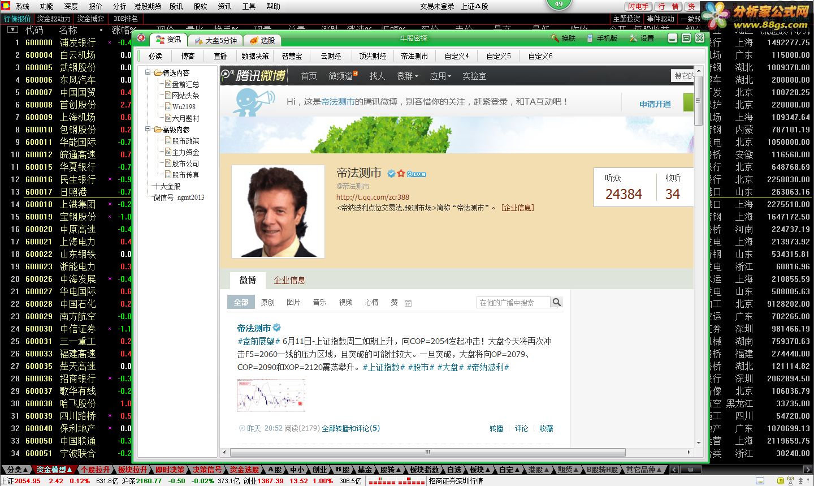Viewport: 814px width, 486px height.
Task: Select the 直播 sub-tab
Action: tap(220, 56)
